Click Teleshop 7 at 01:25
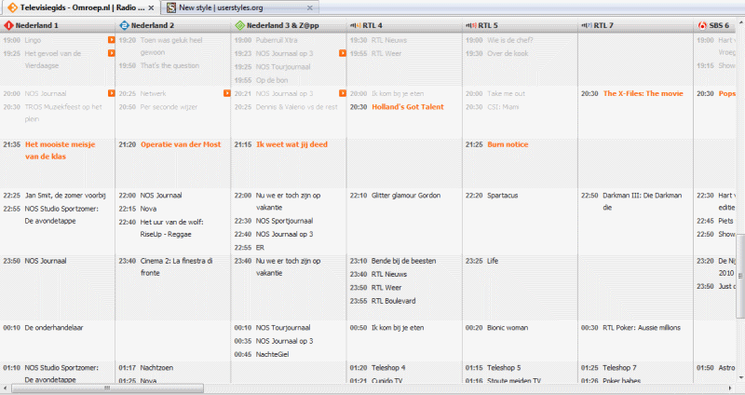The width and height of the screenshot is (745, 395). (x=619, y=367)
